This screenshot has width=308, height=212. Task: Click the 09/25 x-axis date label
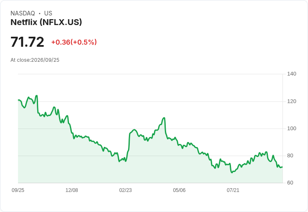[x=18, y=190]
